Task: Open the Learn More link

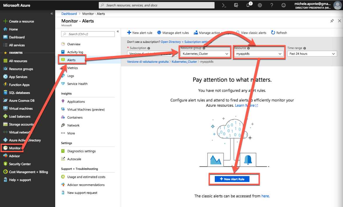Action: pos(245,105)
